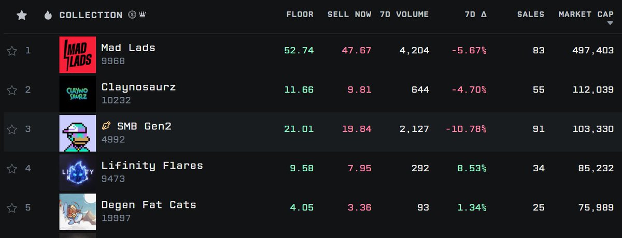Screen dimensions: 622x238
Task: Open the Mad Lads collection name
Action: [x=128, y=48]
